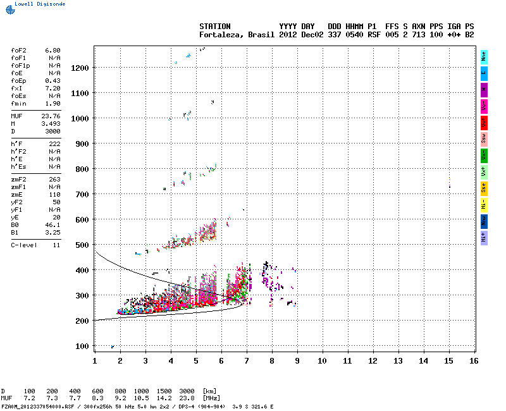The image size is (506, 411).
Task: Click the coordinates 3.9 S 321.6 E
Action: coord(253,407)
